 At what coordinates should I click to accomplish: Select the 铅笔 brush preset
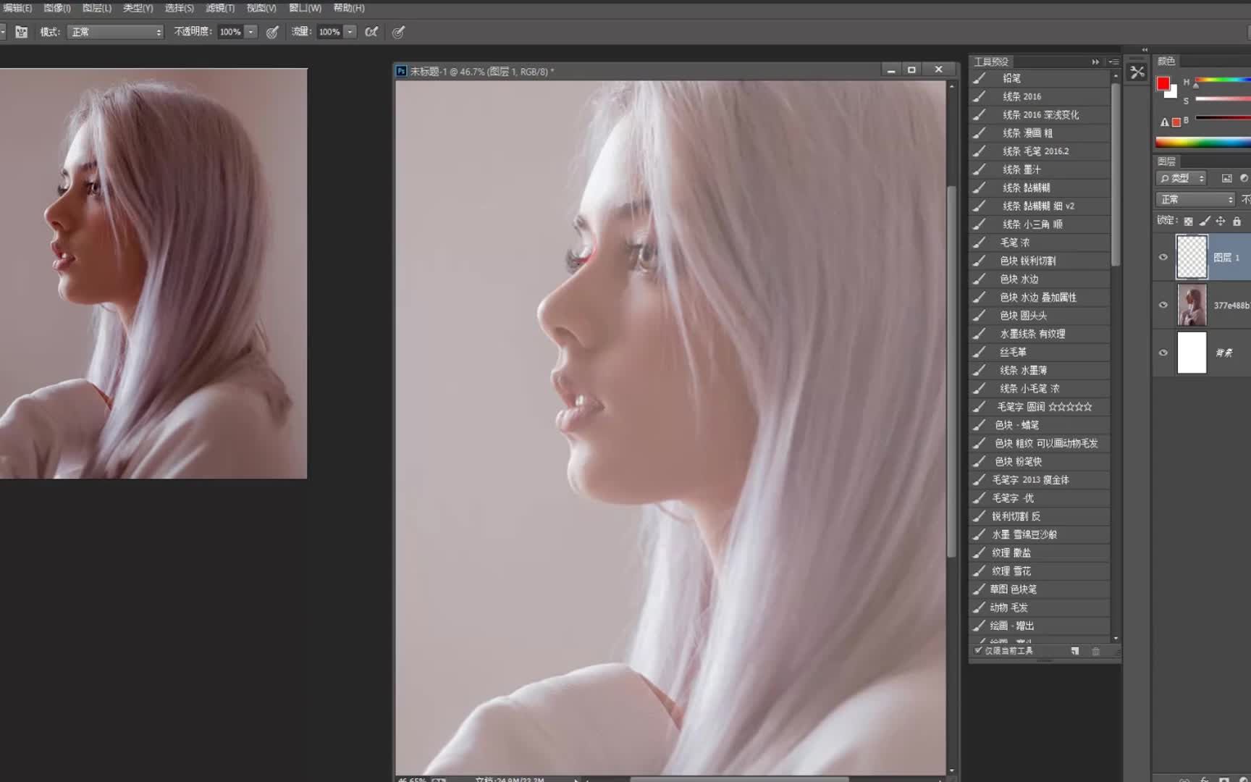coord(1040,78)
